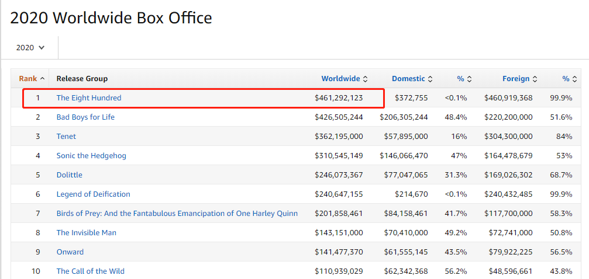The width and height of the screenshot is (589, 279).
Task: Open Sonic the Hedgehog link
Action: click(91, 155)
